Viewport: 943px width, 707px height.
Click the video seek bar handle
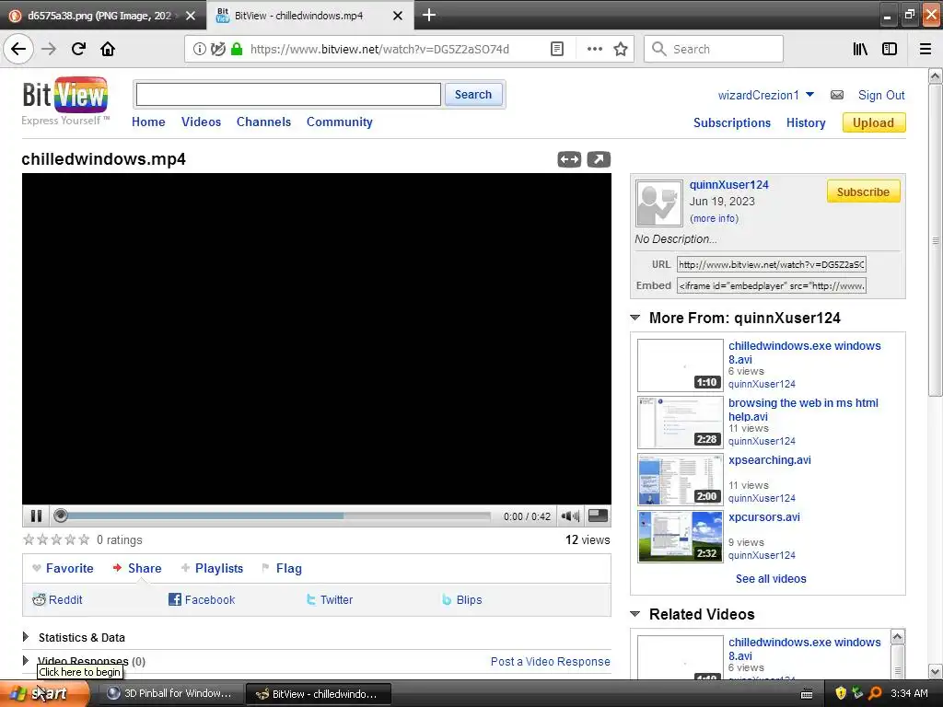pos(60,516)
